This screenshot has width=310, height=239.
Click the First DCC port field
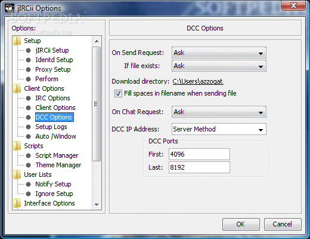[x=199, y=154]
